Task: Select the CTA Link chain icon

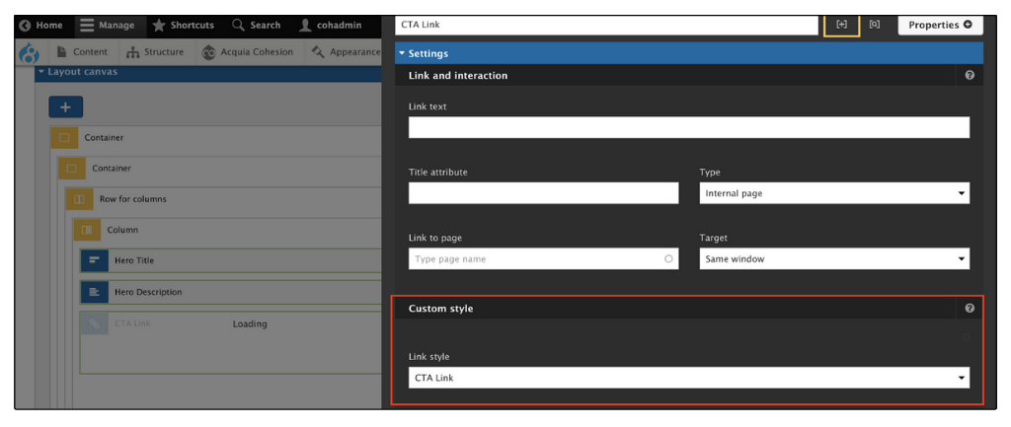Action: click(95, 323)
